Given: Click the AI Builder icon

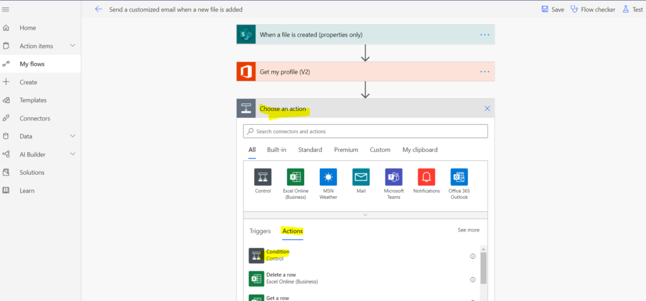Looking at the screenshot, I should pos(6,154).
